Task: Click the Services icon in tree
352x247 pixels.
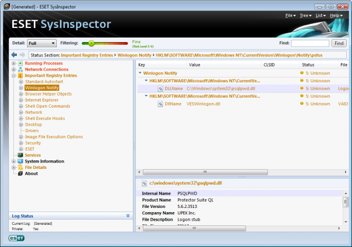Action: pyautogui.click(x=21, y=155)
